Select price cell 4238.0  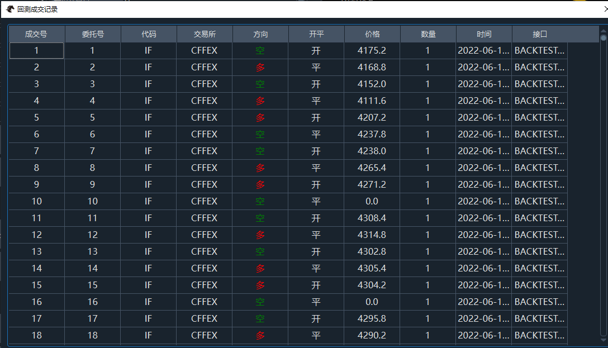[x=372, y=151]
